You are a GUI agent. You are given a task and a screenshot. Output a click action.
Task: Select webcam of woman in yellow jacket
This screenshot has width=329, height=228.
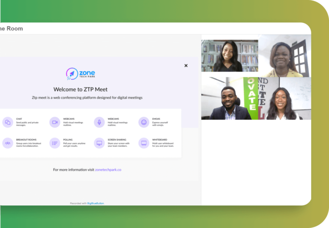point(285,56)
